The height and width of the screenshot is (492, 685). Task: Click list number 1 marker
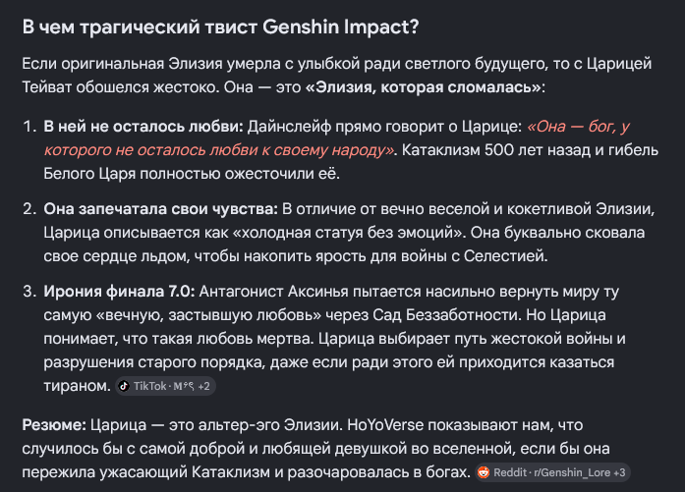[x=29, y=127]
